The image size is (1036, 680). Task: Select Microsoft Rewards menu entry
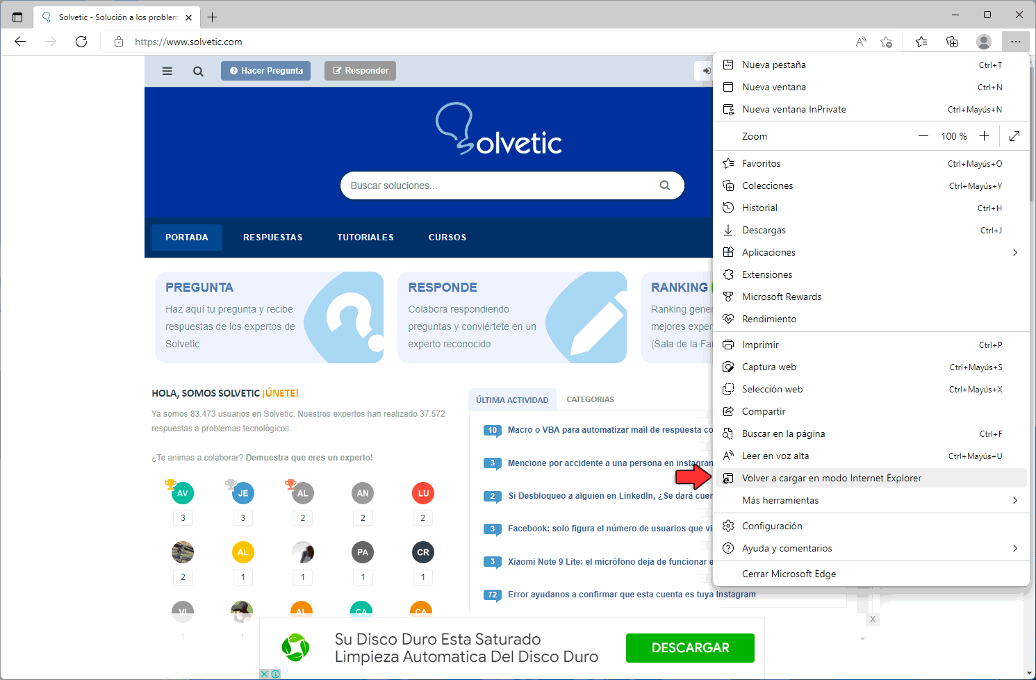click(871, 297)
